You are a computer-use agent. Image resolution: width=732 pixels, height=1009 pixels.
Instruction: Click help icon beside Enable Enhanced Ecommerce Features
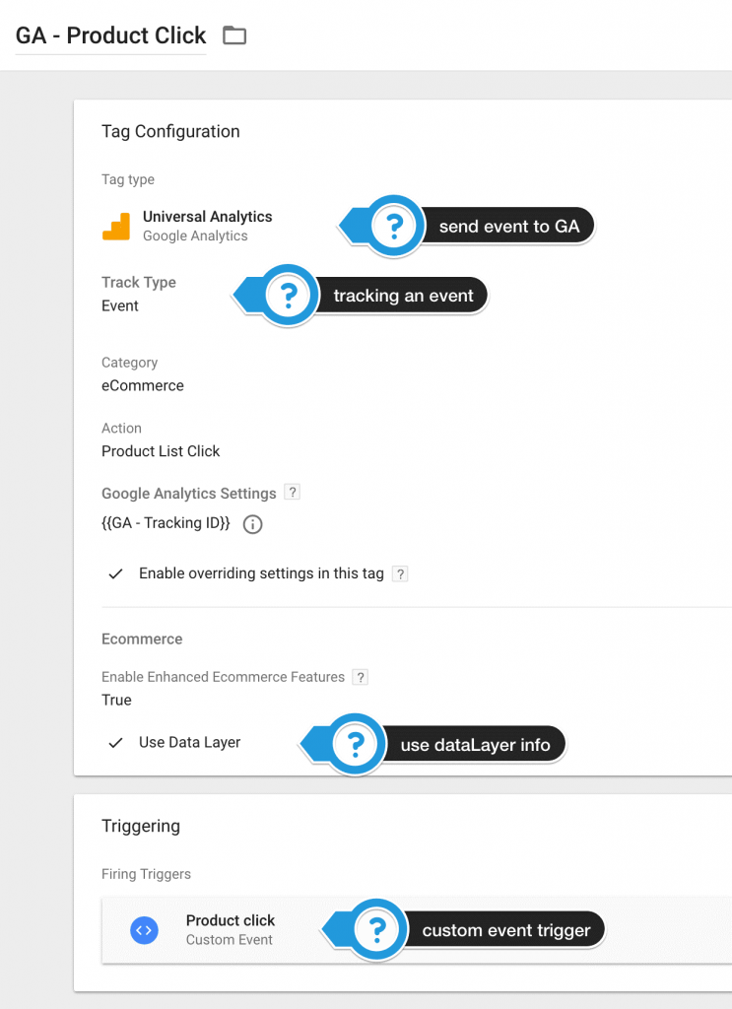[x=361, y=677]
